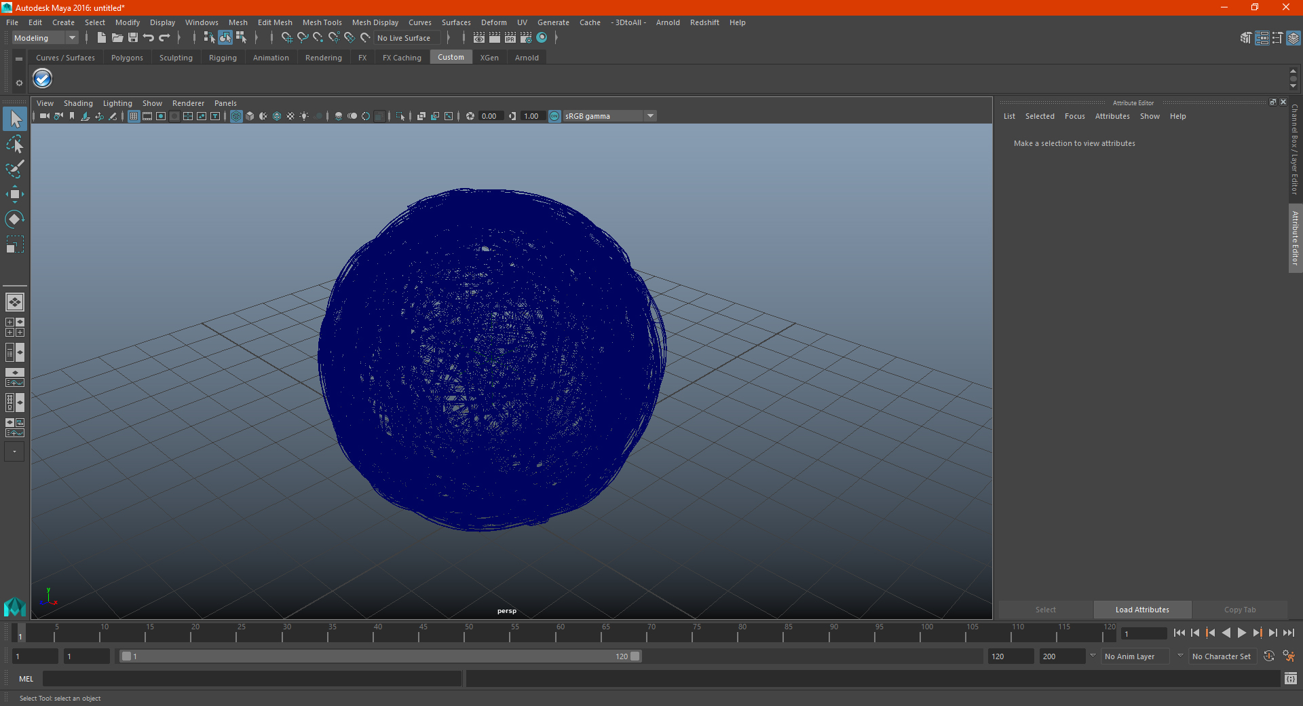Image resolution: width=1303 pixels, height=706 pixels.
Task: Create a new scene from toolbar
Action: click(101, 38)
